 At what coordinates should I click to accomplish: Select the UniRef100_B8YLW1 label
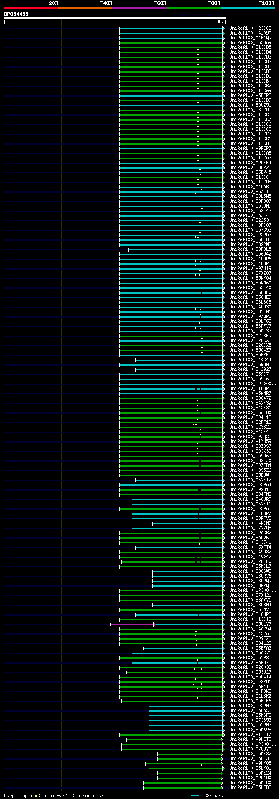(x=250, y=312)
